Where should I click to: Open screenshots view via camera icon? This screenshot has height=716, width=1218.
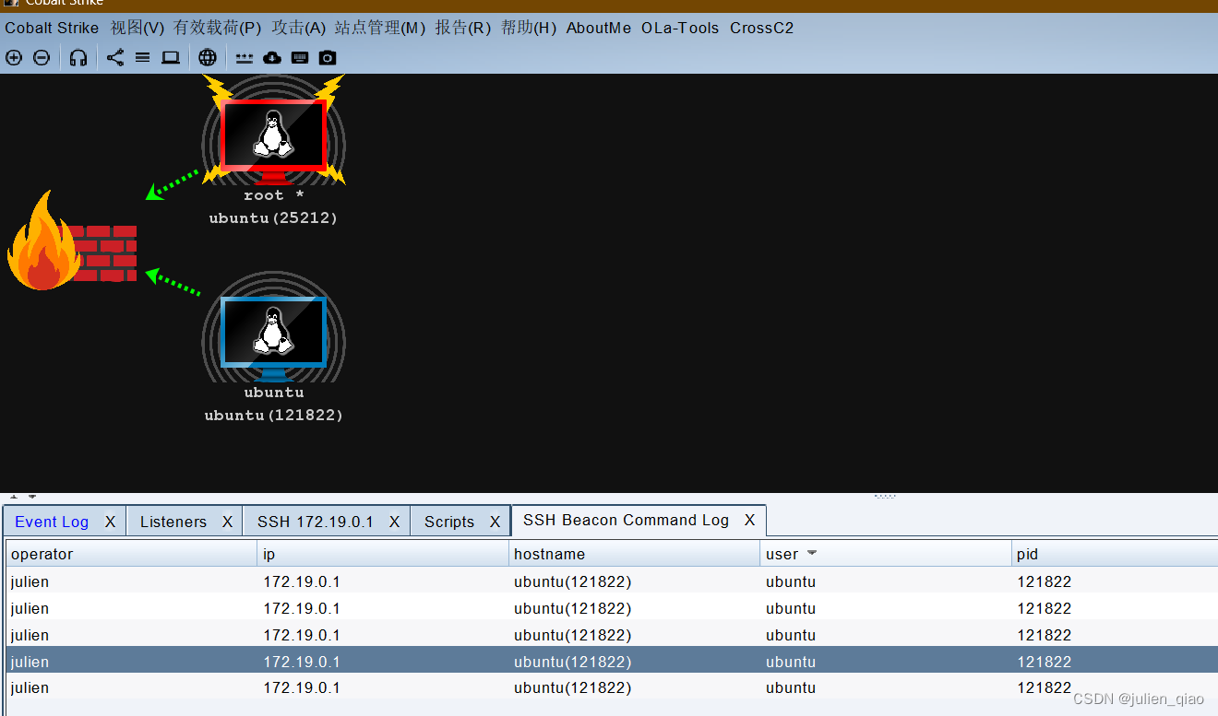[328, 57]
